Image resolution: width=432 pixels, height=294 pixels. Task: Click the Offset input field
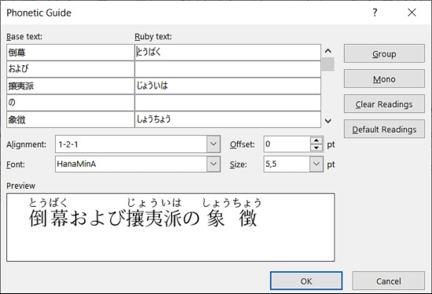point(287,143)
